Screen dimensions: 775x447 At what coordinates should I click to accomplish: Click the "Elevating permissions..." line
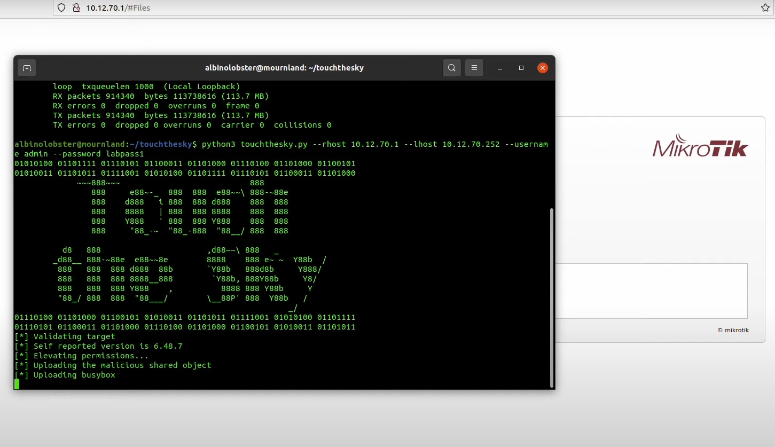tap(81, 356)
